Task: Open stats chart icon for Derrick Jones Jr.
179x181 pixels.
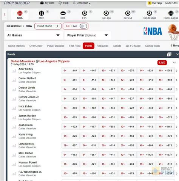Action: point(14,99)
